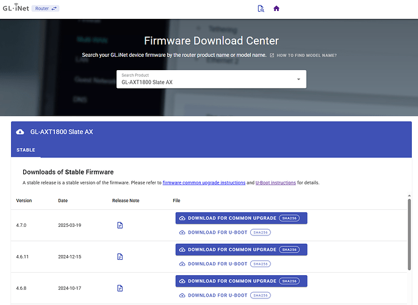
Task: Click the firmware list vertical scrollbar
Action: click(408, 235)
